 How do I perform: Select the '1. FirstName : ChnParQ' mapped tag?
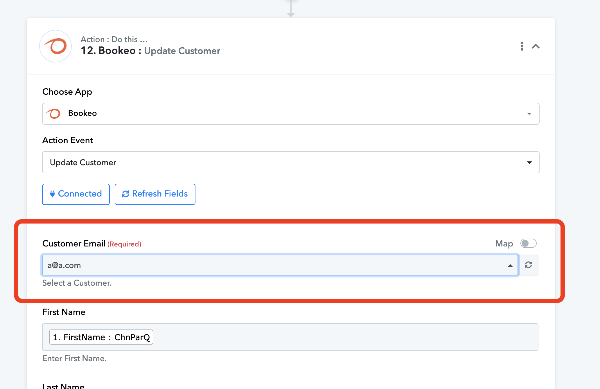point(101,337)
